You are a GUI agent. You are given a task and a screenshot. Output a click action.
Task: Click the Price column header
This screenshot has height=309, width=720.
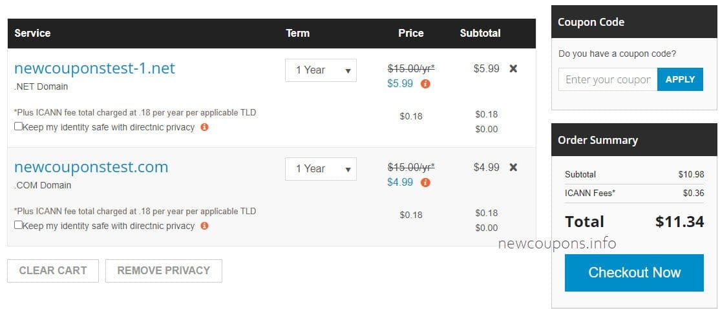[x=411, y=33]
